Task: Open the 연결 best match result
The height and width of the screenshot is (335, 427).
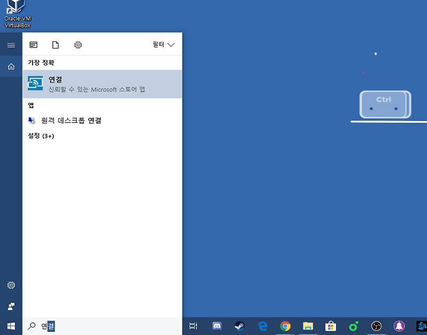Action: point(102,84)
